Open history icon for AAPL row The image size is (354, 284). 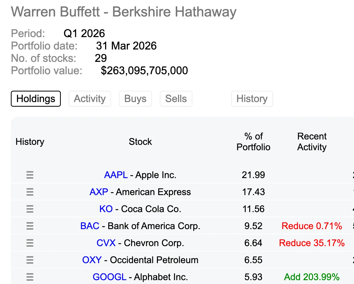coord(30,175)
